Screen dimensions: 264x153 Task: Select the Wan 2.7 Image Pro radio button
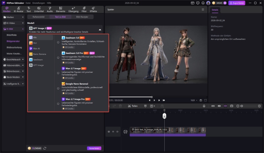pyautogui.click(x=58, y=104)
